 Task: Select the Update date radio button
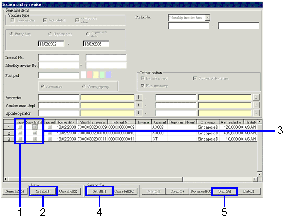(50, 34)
